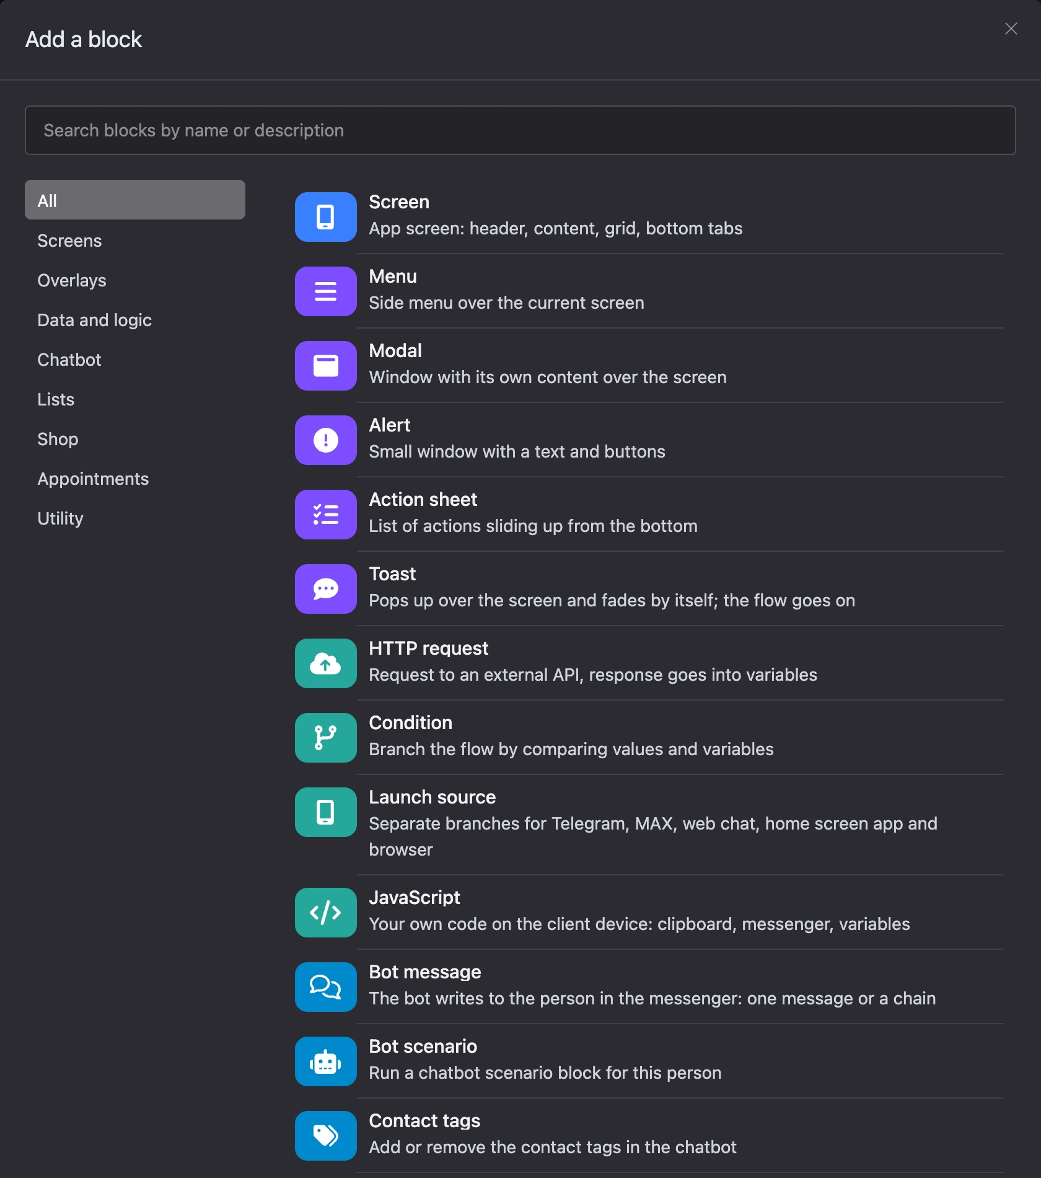Viewport: 1041px width, 1178px height.
Task: Click 'Add or remove the contact tags' description
Action: coord(553,1148)
